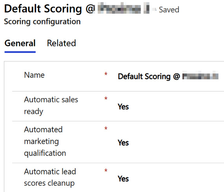The height and width of the screenshot is (192, 224).
Task: Select the Automatic sales ready label
Action: pyautogui.click(x=51, y=106)
